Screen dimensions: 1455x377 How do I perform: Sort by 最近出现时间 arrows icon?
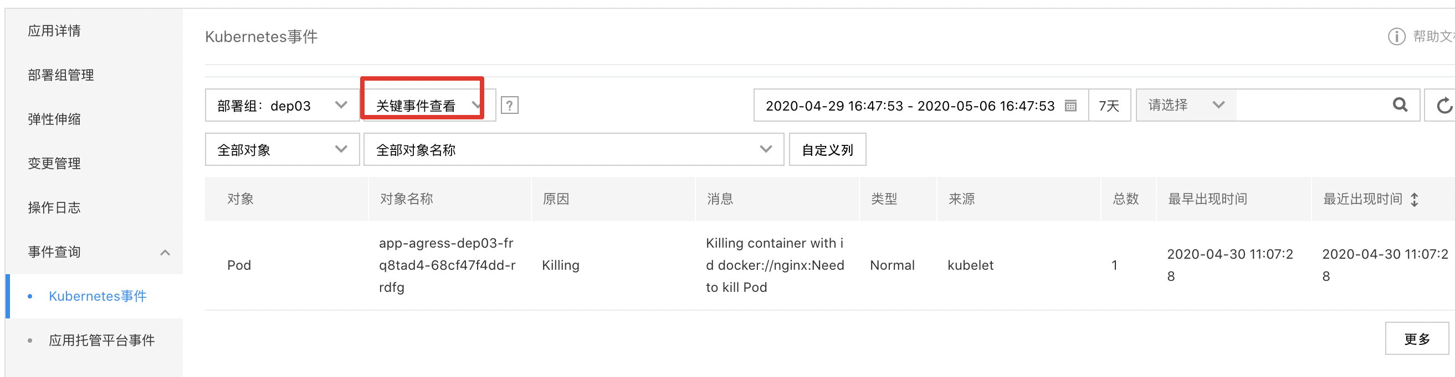click(1414, 199)
